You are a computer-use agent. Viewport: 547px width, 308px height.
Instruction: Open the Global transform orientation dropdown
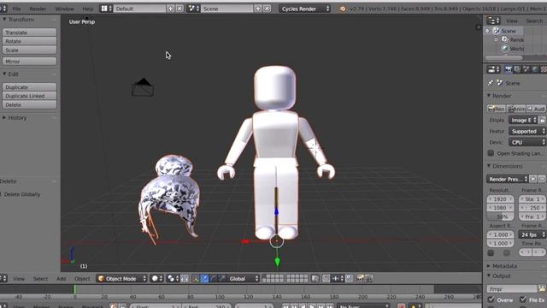(243, 278)
